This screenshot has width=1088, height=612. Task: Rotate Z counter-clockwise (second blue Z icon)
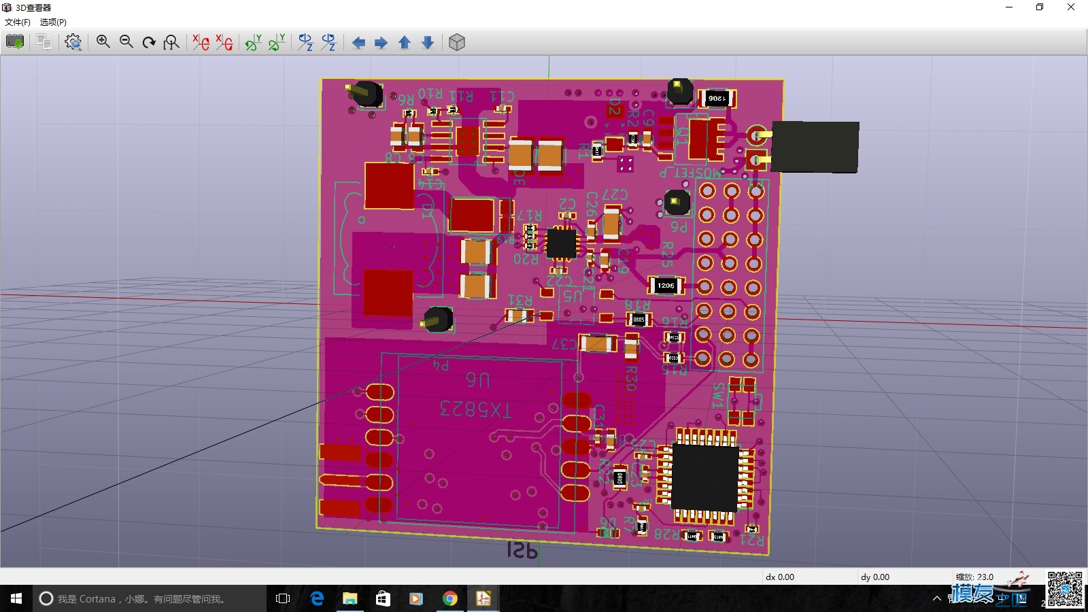[x=329, y=42]
